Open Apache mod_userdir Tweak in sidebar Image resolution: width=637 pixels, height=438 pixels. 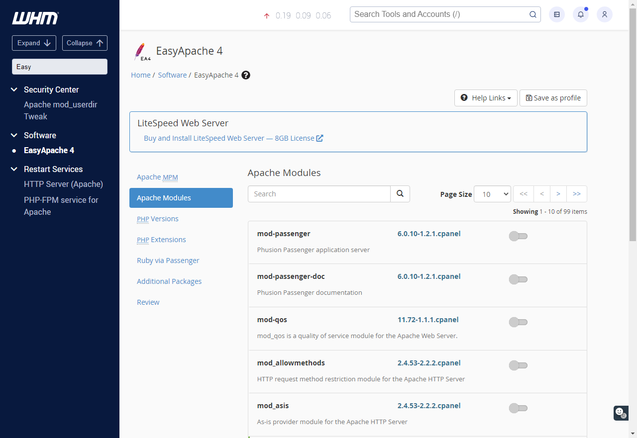pos(61,110)
